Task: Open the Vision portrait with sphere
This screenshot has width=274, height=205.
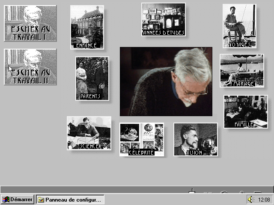Action: [x=196, y=140]
